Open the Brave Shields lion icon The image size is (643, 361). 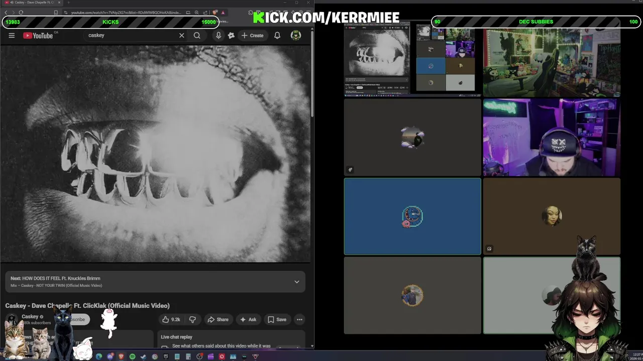pyautogui.click(x=215, y=13)
